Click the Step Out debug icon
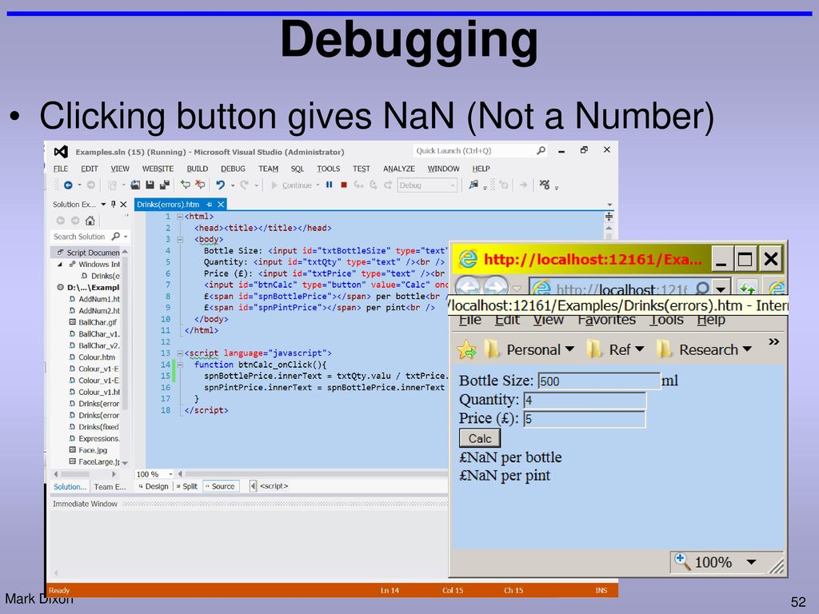 [388, 185]
